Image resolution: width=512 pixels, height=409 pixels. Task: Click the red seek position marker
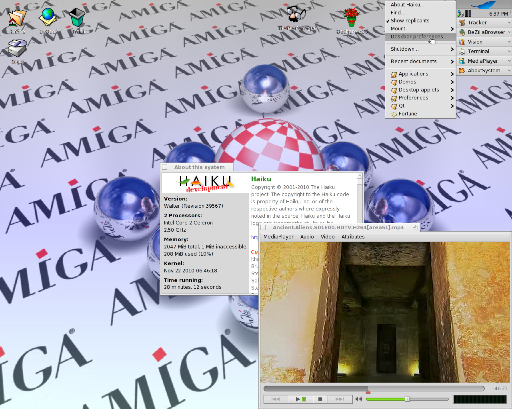click(368, 392)
